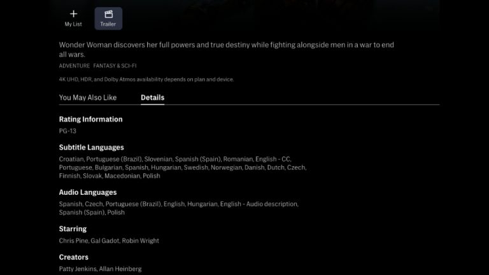Click the Audio Languages heading
The image size is (489, 275).
88,192
